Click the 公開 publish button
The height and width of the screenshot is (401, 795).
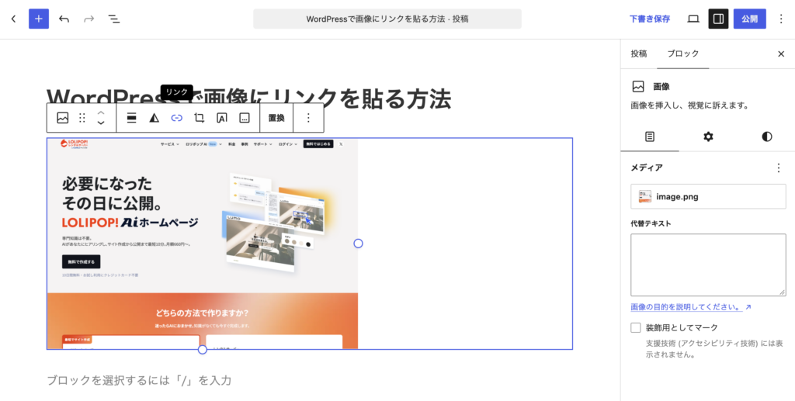749,19
